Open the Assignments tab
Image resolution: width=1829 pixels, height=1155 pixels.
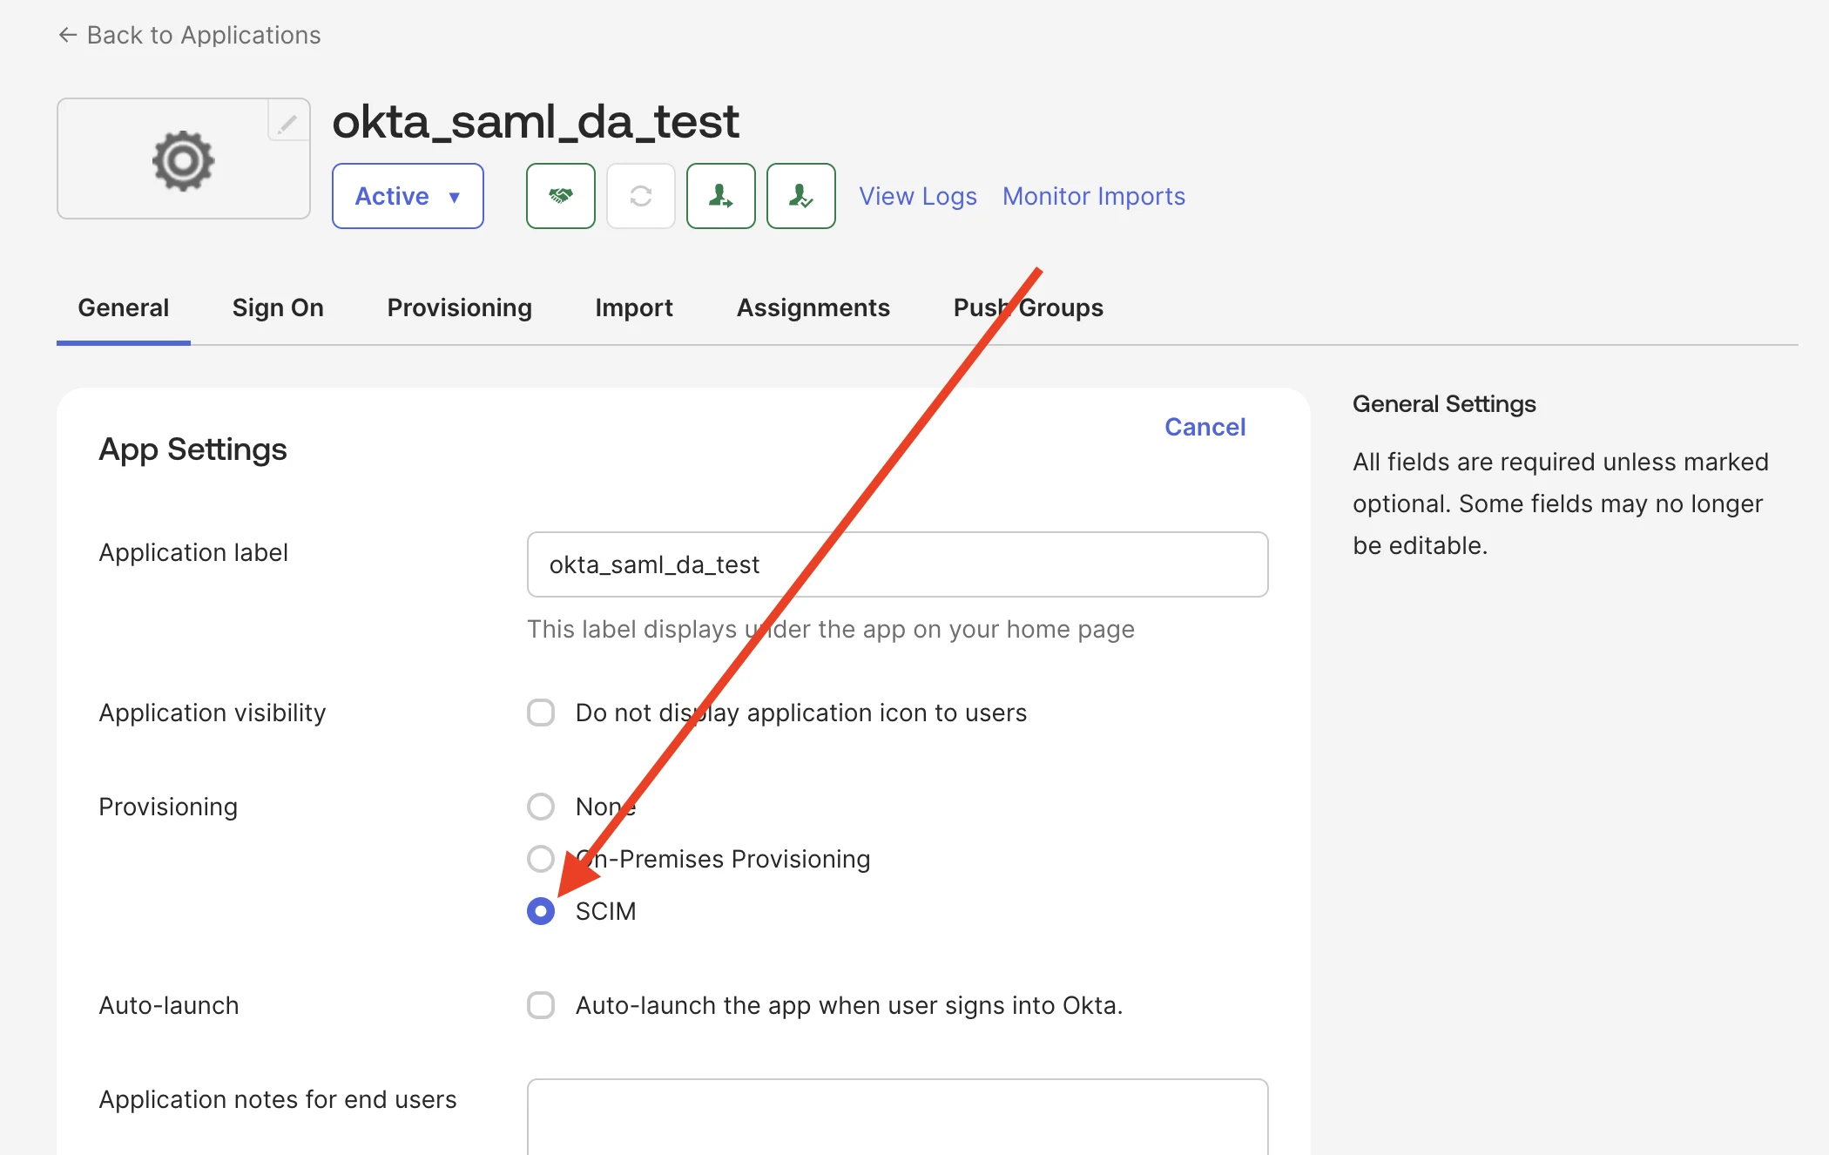click(813, 307)
